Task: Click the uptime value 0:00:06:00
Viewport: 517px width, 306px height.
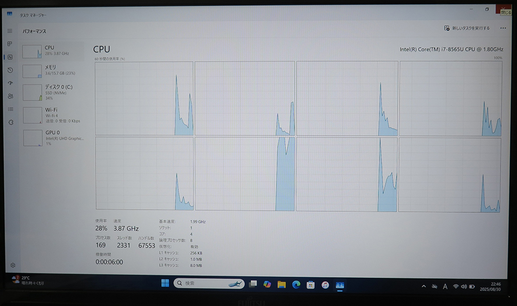Action: 109,262
